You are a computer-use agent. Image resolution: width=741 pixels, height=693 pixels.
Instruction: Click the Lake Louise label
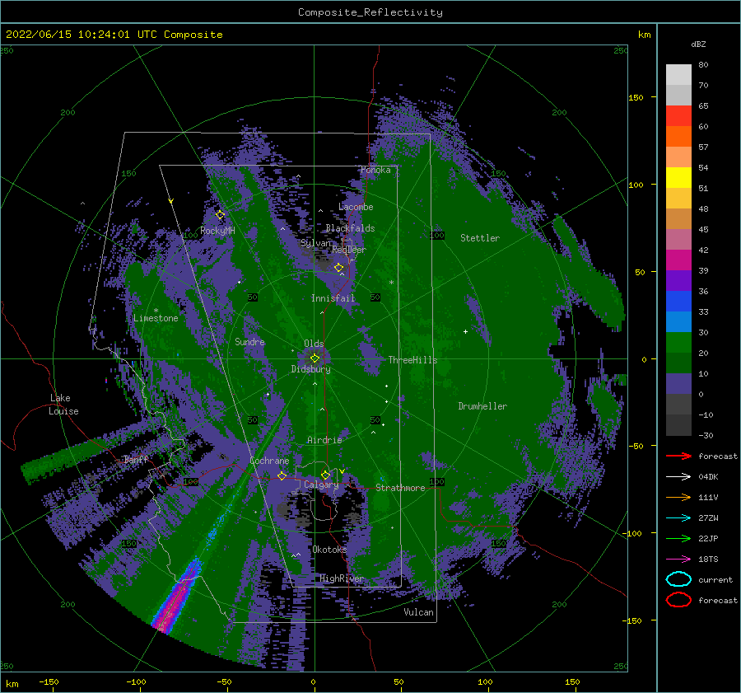(63, 405)
